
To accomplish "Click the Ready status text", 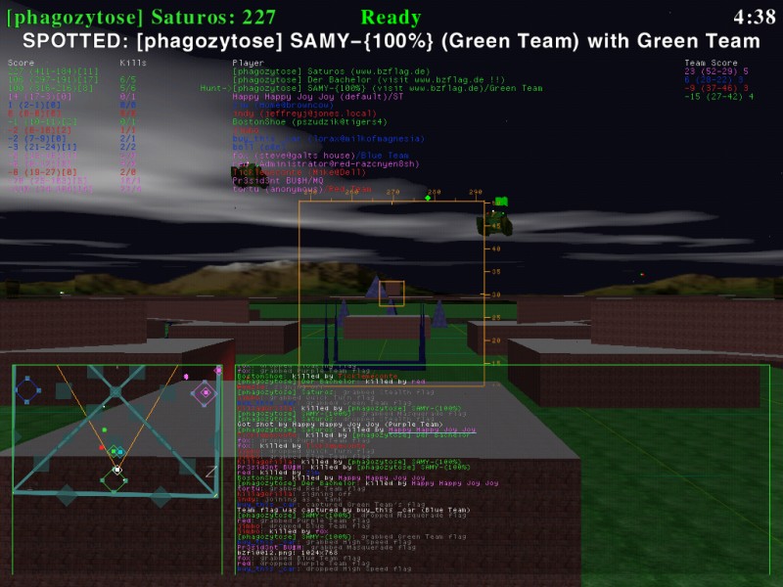I will (391, 17).
